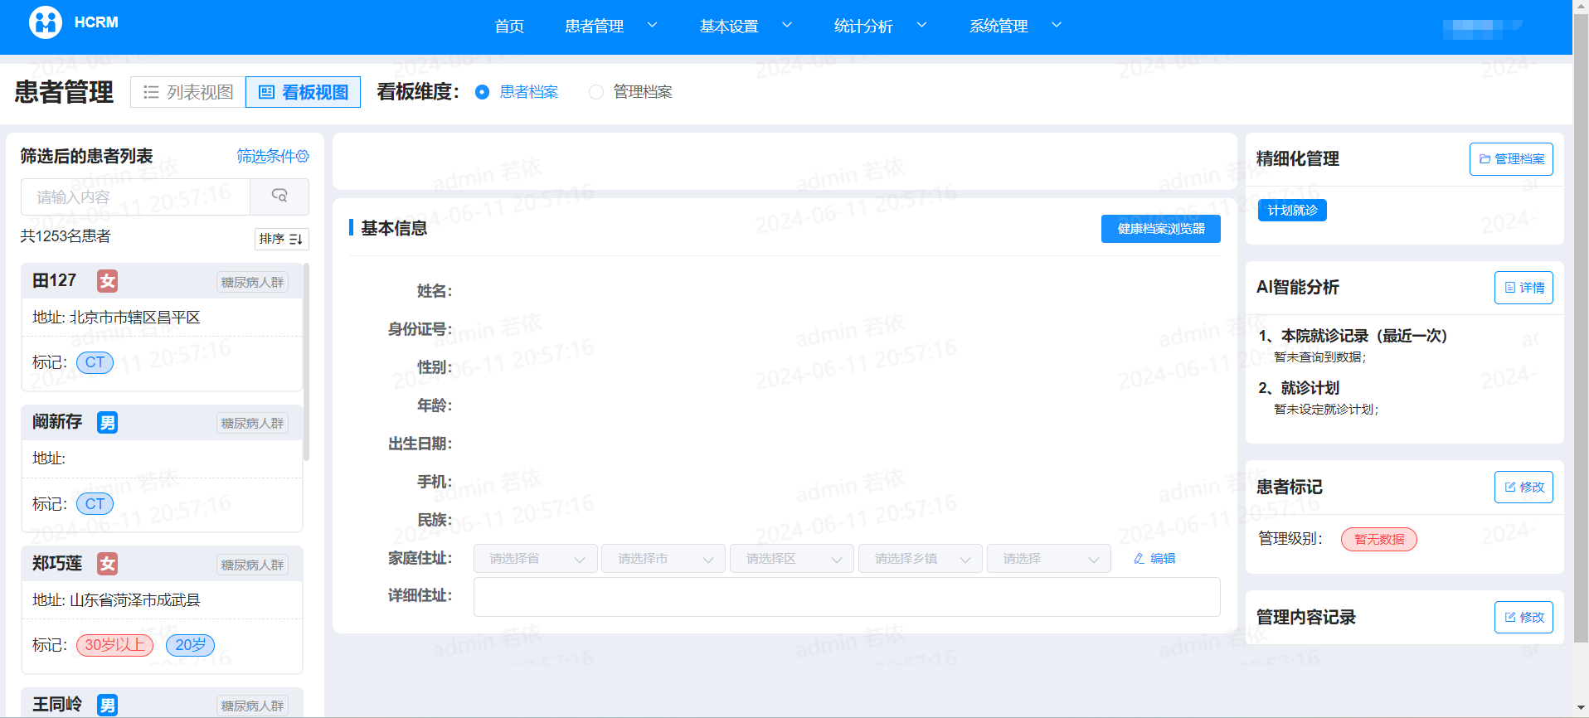Select patient card 郑巧莲

tap(162, 609)
